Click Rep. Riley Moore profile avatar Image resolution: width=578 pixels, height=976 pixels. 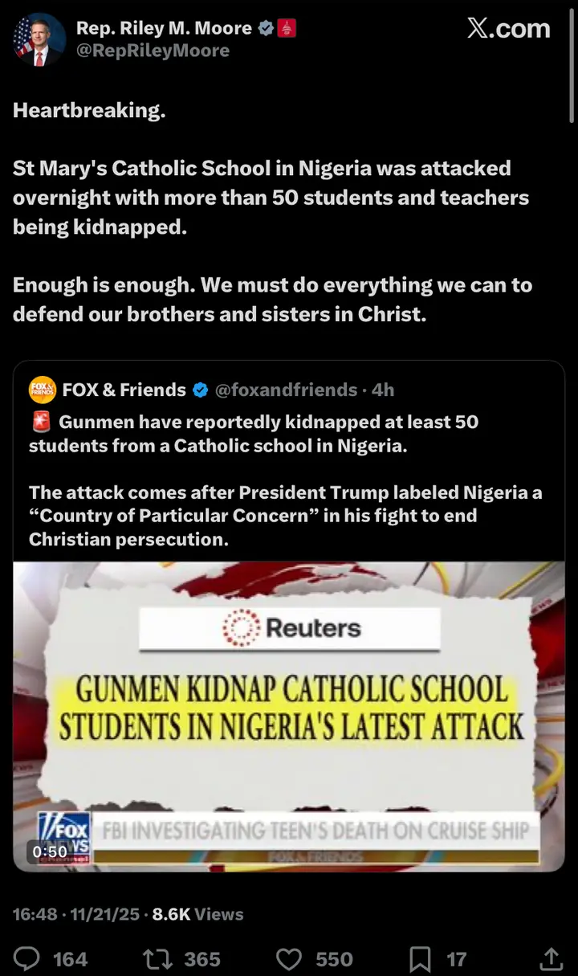click(x=39, y=39)
